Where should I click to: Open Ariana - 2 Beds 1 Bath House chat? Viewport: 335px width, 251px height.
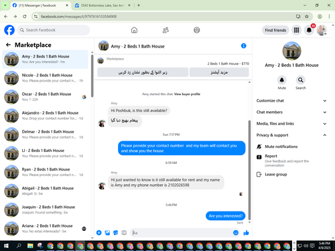coord(45,228)
